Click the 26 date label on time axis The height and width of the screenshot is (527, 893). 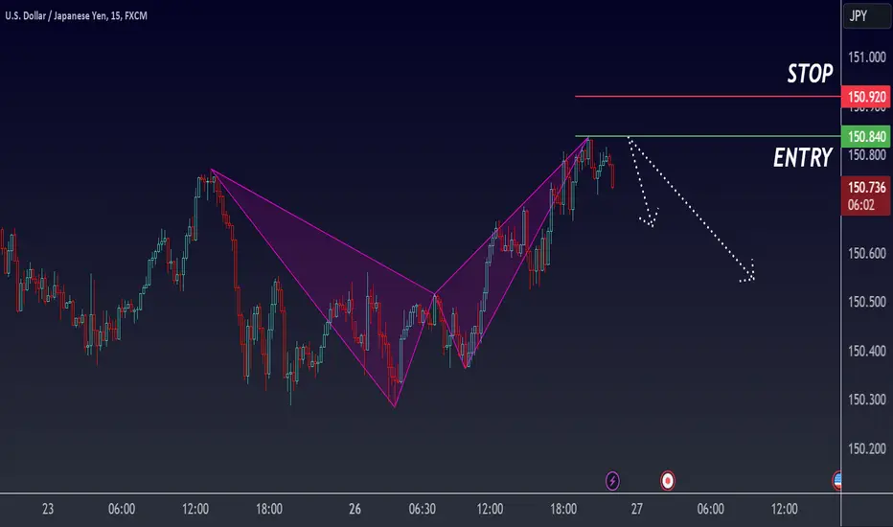tap(355, 509)
